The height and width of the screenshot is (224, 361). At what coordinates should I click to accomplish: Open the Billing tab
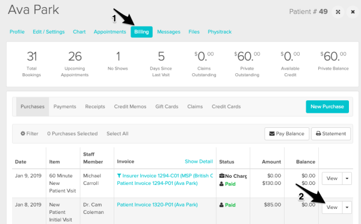pos(141,32)
